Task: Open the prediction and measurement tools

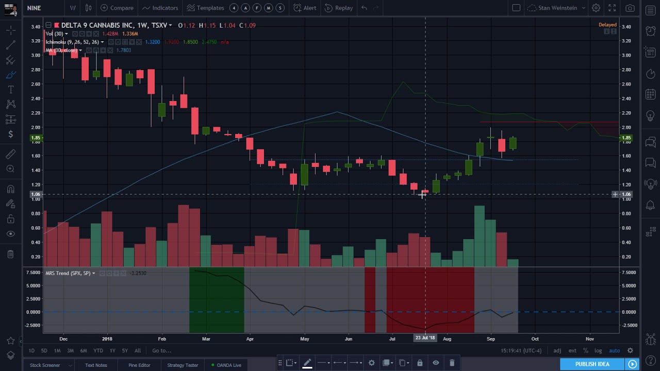Action: (x=10, y=120)
